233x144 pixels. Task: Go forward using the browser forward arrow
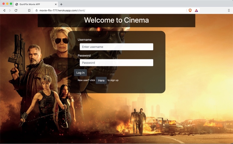point(10,10)
